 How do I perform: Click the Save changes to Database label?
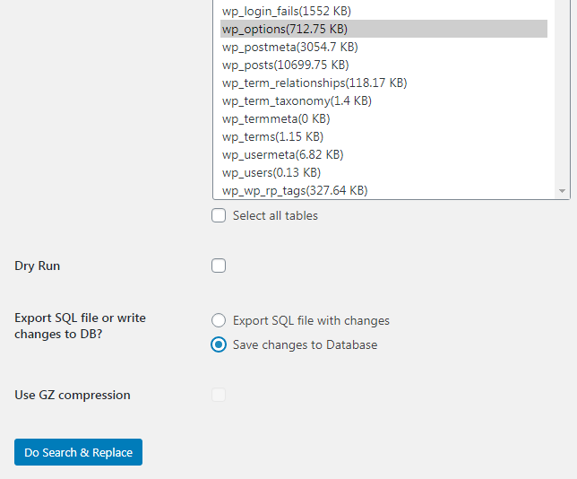pyautogui.click(x=305, y=344)
